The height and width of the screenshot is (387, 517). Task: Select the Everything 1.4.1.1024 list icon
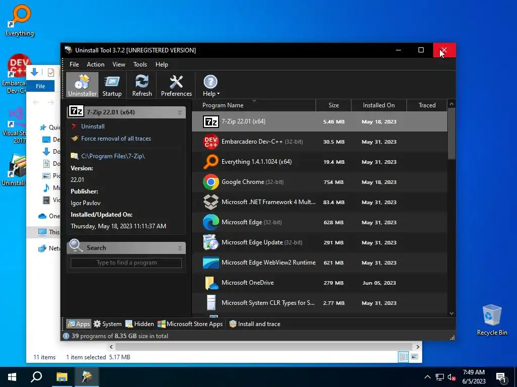click(211, 162)
